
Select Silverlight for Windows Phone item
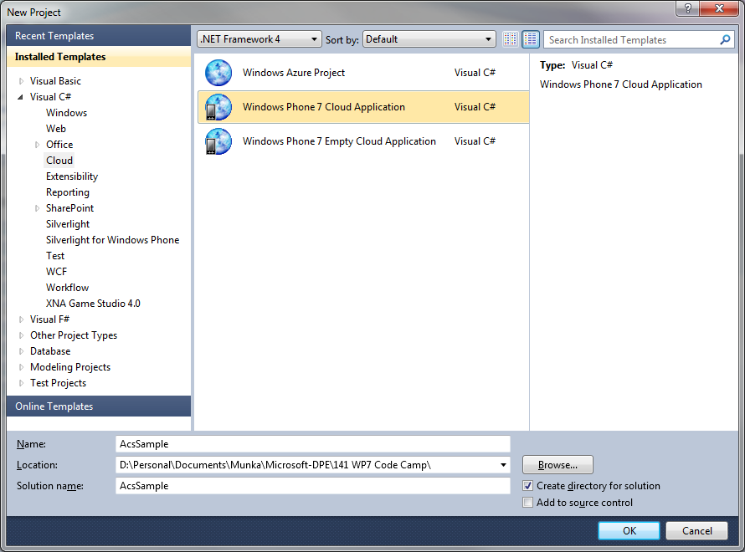pos(113,240)
